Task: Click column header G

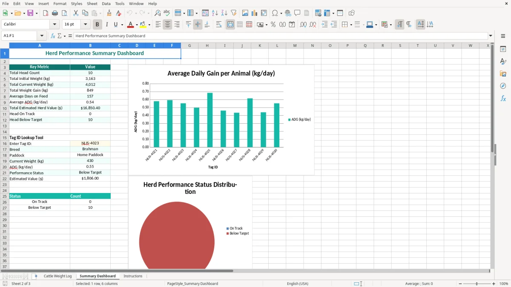Action: point(189,45)
